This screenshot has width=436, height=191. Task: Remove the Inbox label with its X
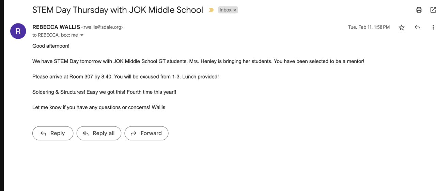(235, 10)
